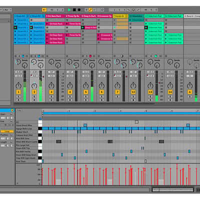Click the Stop transport button
This screenshot has height=200, width=200.
click(x=74, y=10)
